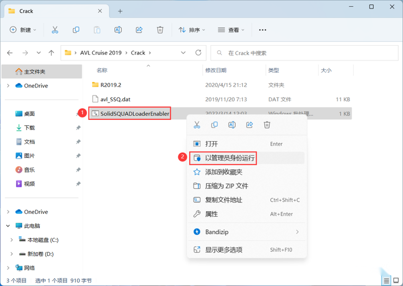The image size is (403, 286).
Task: Click the context menu Copy icon
Action: (214, 125)
